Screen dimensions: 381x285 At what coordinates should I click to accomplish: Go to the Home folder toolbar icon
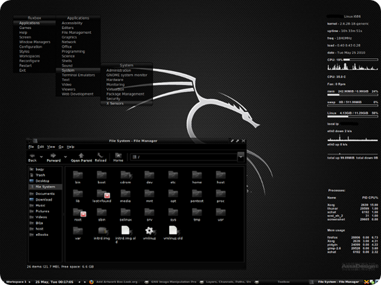[x=118, y=155]
